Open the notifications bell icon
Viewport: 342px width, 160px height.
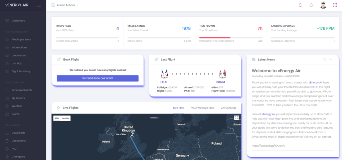(300, 5)
